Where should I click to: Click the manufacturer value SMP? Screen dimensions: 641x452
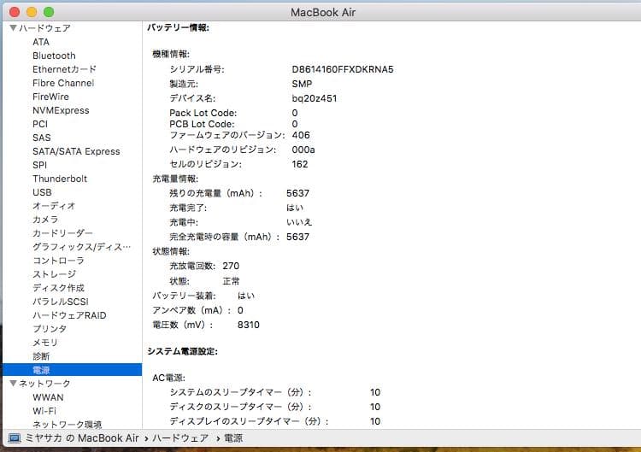coord(302,84)
